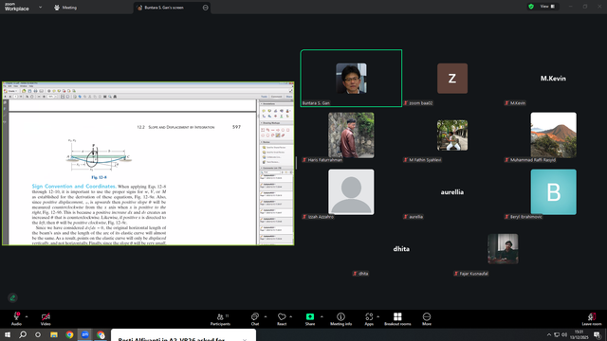This screenshot has width=607, height=341.
Task: Select Haris Faturrahman's profile picture
Action: click(x=351, y=135)
